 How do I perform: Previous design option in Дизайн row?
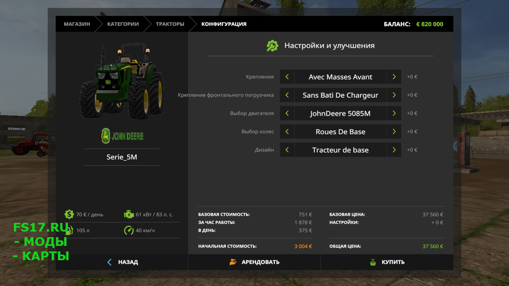287,150
